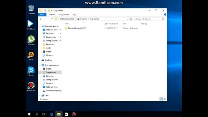
Task: Open the Вид ribbon tab
Action: coord(75,15)
